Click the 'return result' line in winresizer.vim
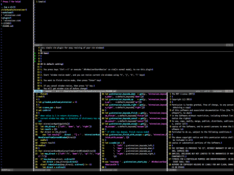 point(47,143)
